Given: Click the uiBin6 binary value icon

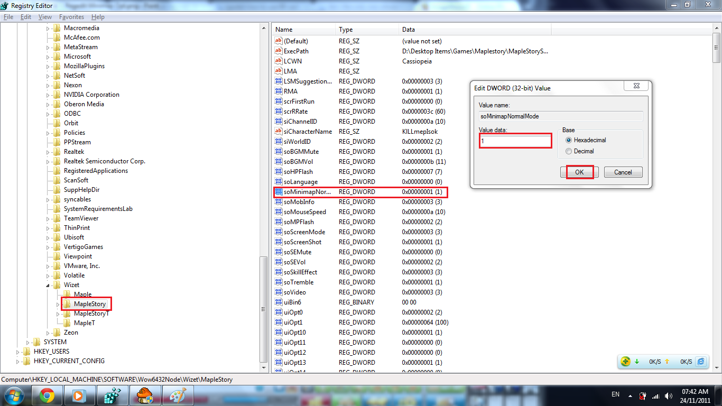Looking at the screenshot, I should pos(279,302).
